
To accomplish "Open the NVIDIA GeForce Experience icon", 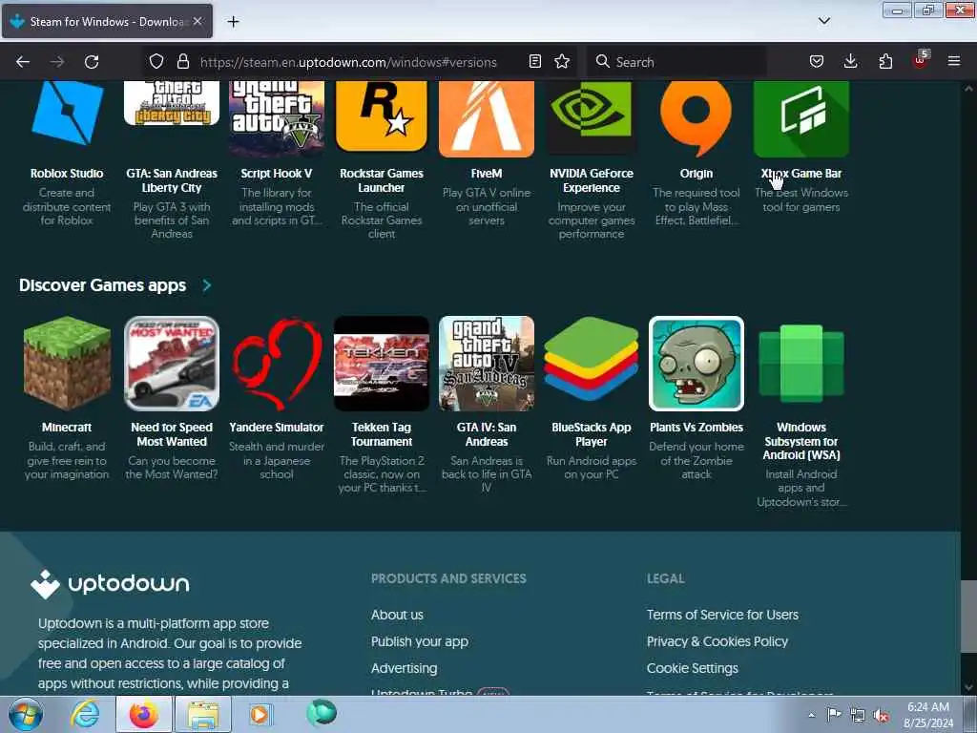I will tap(592, 116).
